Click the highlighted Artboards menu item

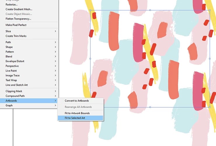[29, 101]
